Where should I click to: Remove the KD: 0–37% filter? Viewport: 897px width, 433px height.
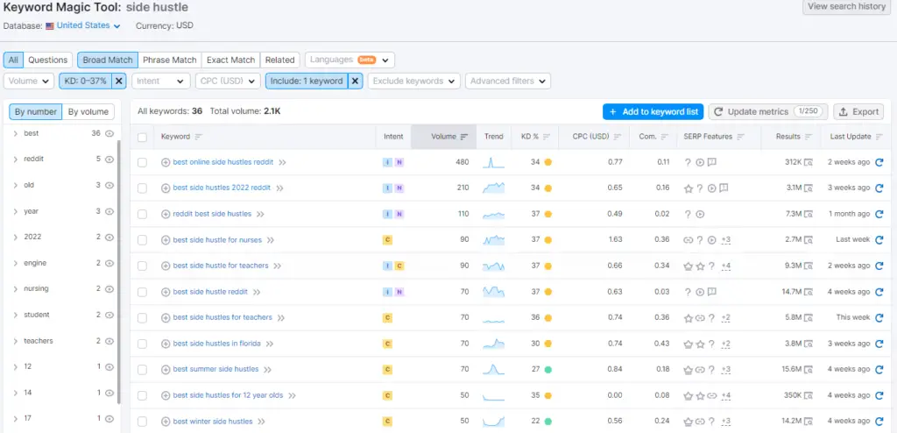coord(119,81)
